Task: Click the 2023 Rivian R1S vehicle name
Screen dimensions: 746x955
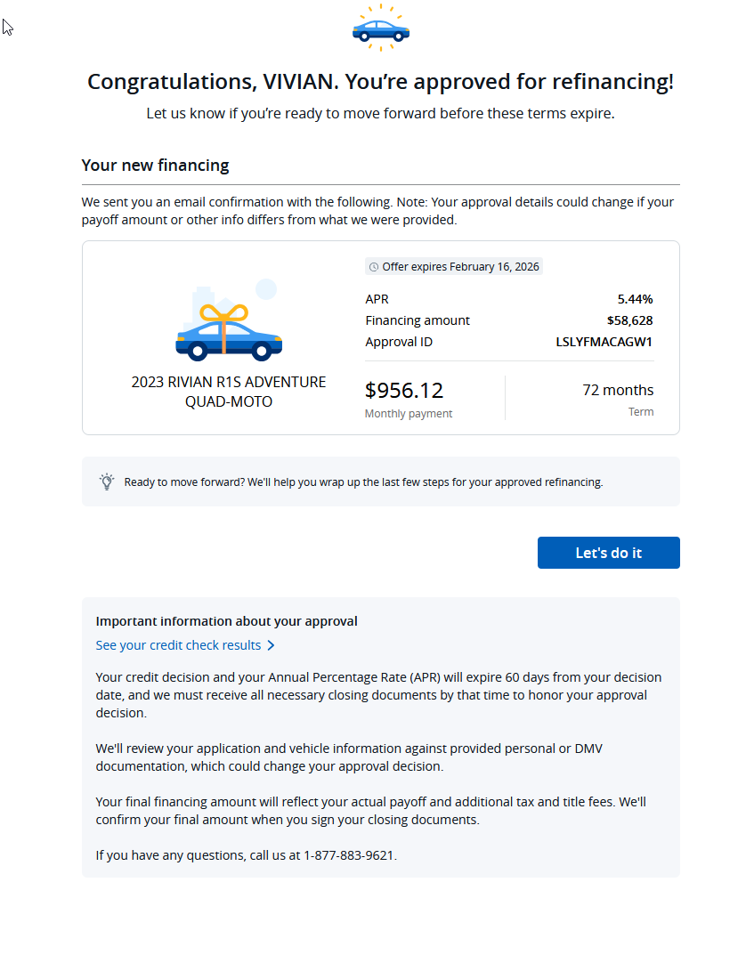Action: click(229, 392)
